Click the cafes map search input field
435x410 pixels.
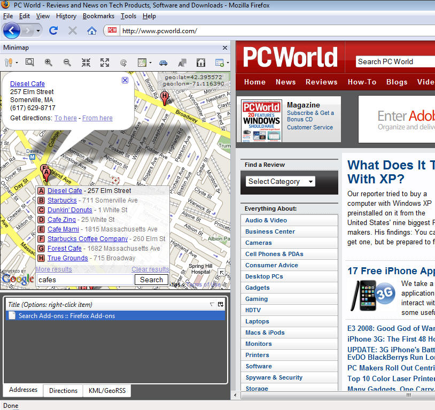pos(84,280)
